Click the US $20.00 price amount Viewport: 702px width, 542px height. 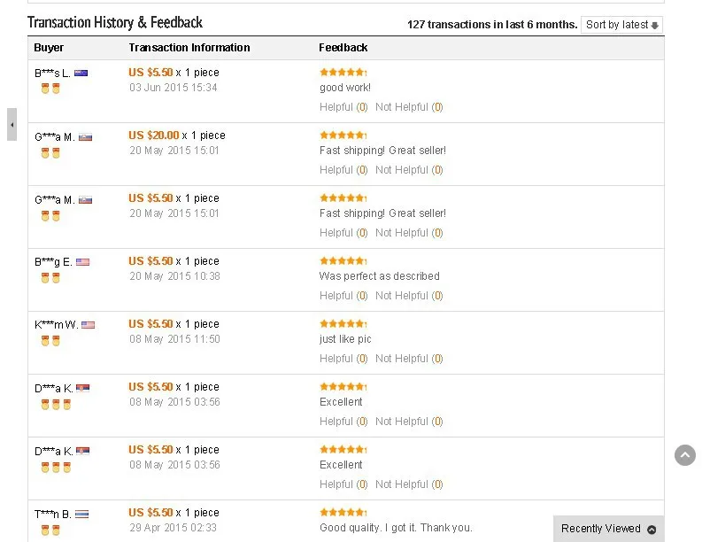coord(153,135)
